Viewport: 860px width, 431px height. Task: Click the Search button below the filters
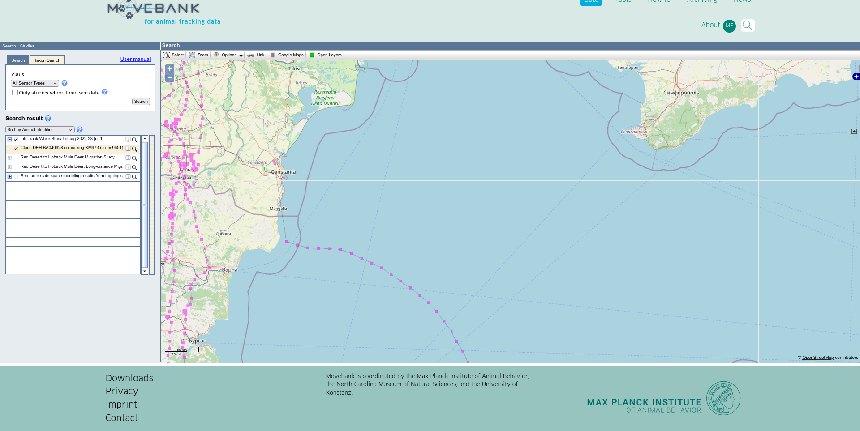click(x=141, y=102)
